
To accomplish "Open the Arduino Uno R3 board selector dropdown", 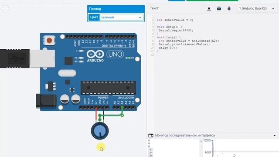I will [257, 8].
